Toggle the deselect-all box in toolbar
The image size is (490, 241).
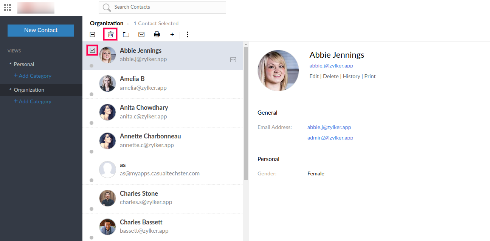(92, 34)
